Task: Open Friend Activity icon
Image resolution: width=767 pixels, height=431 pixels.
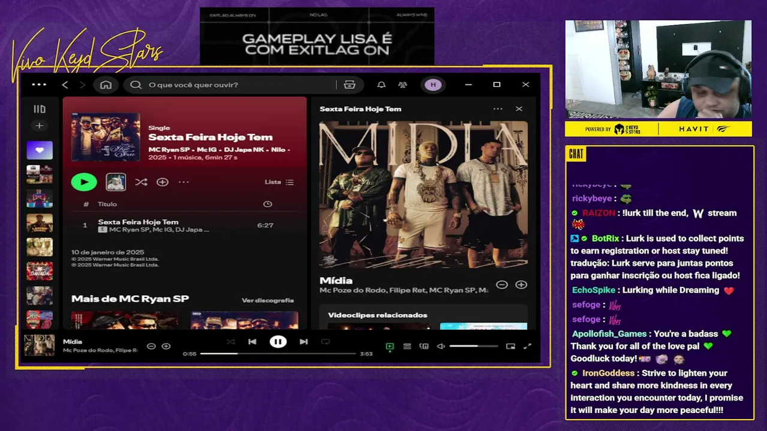Action: tap(403, 84)
